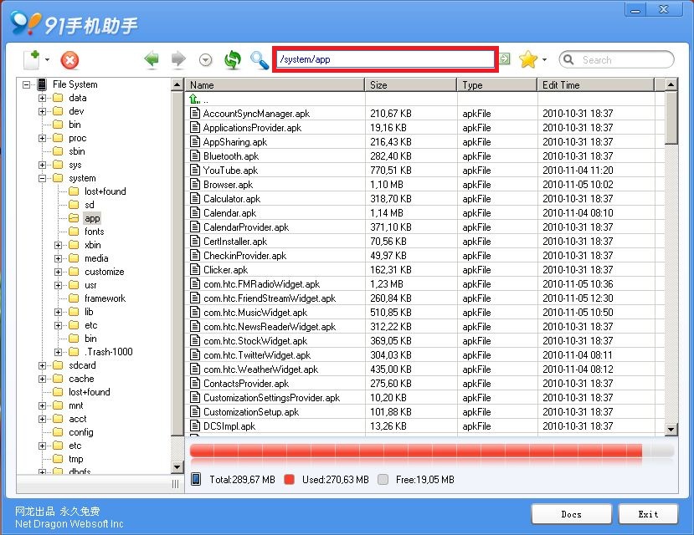694x535 pixels.
Task: Click the red delete icon
Action: [69, 60]
